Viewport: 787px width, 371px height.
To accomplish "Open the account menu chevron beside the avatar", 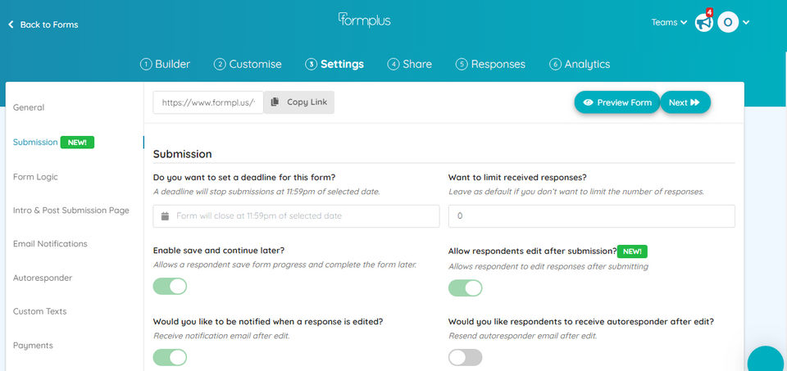I will 746,23.
